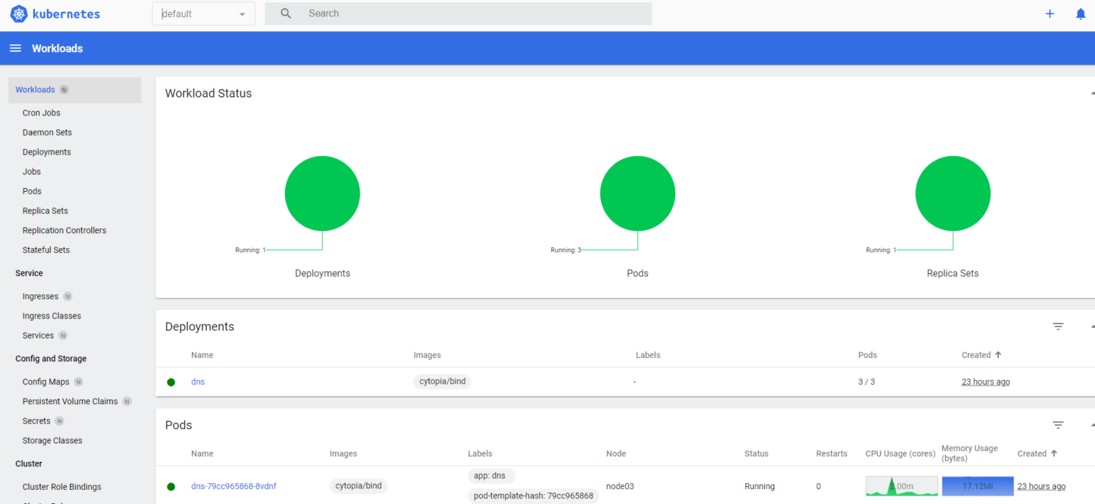Click the CPU Usage sparkline chart
This screenshot has width=1095, height=504.
pos(902,486)
